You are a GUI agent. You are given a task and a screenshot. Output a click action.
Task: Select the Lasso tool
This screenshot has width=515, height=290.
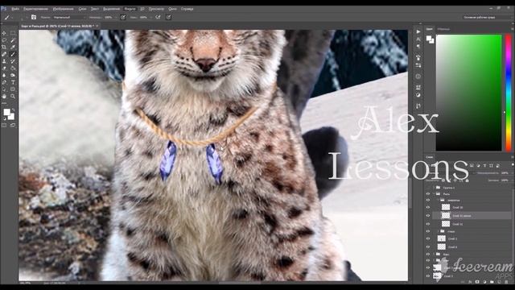point(4,40)
